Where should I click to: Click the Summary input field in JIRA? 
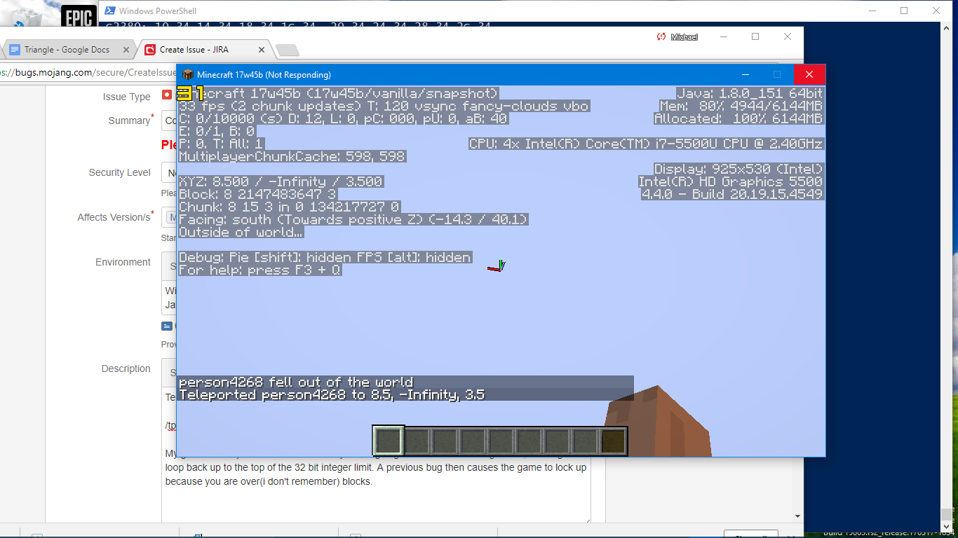point(169,120)
